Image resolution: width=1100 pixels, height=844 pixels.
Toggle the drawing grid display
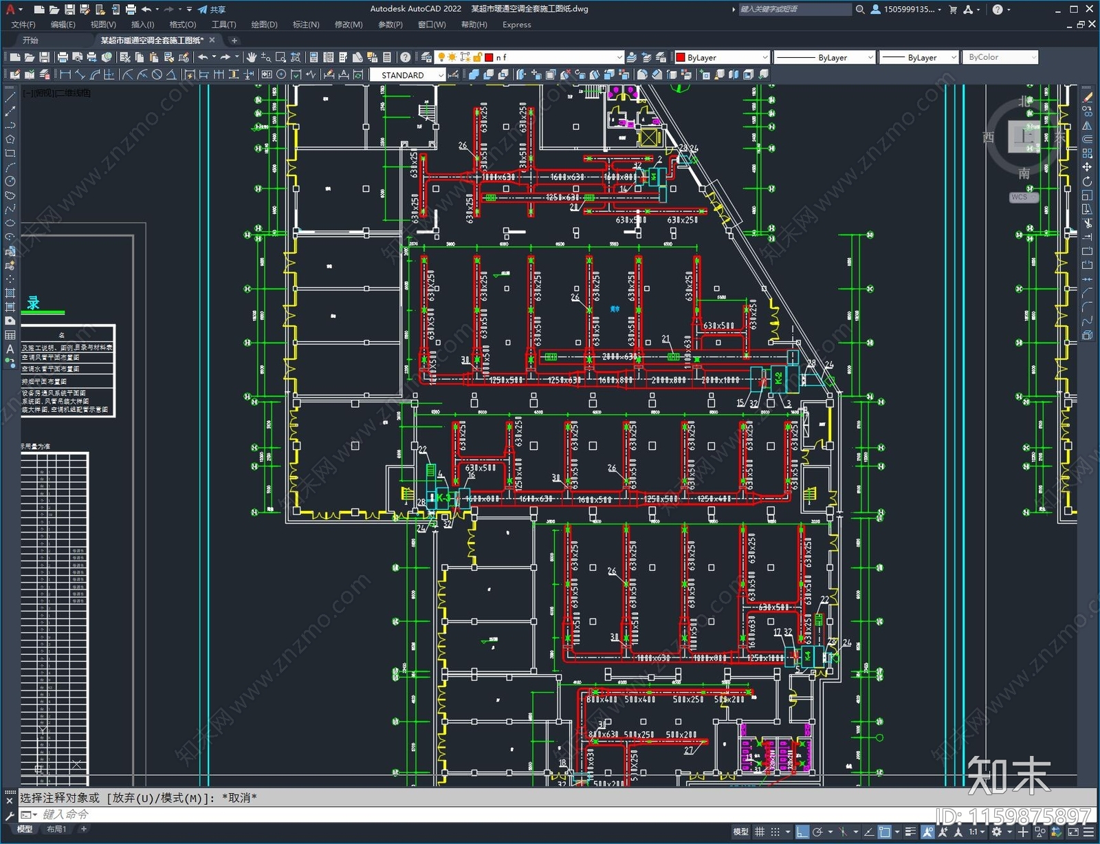coord(760,832)
